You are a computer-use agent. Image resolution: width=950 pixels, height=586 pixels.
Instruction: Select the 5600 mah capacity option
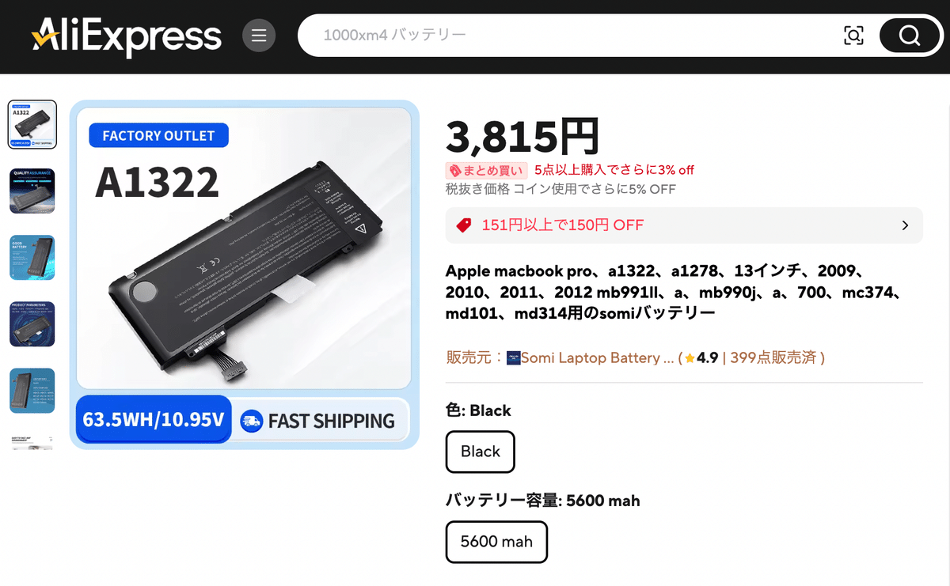click(496, 542)
